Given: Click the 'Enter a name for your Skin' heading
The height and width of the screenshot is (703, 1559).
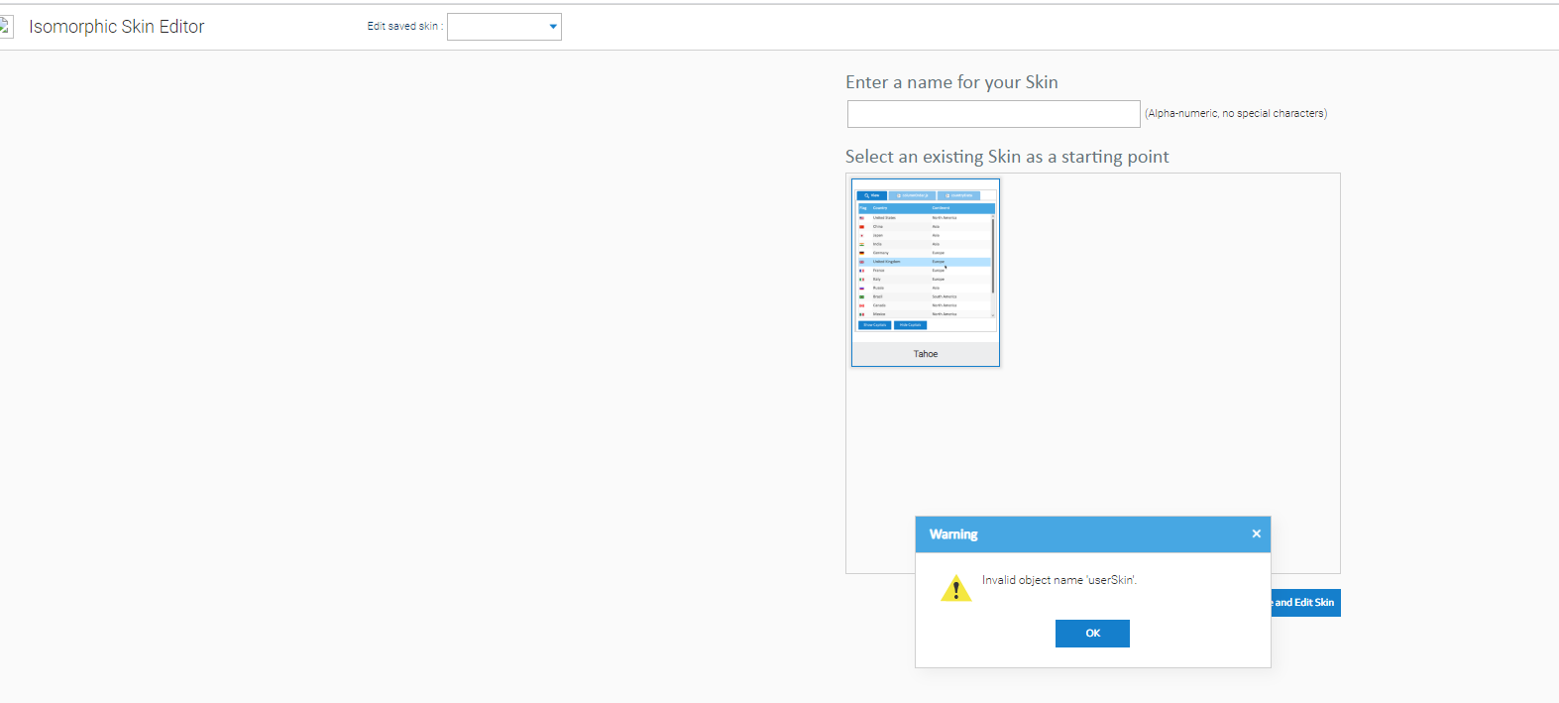Looking at the screenshot, I should tap(951, 82).
